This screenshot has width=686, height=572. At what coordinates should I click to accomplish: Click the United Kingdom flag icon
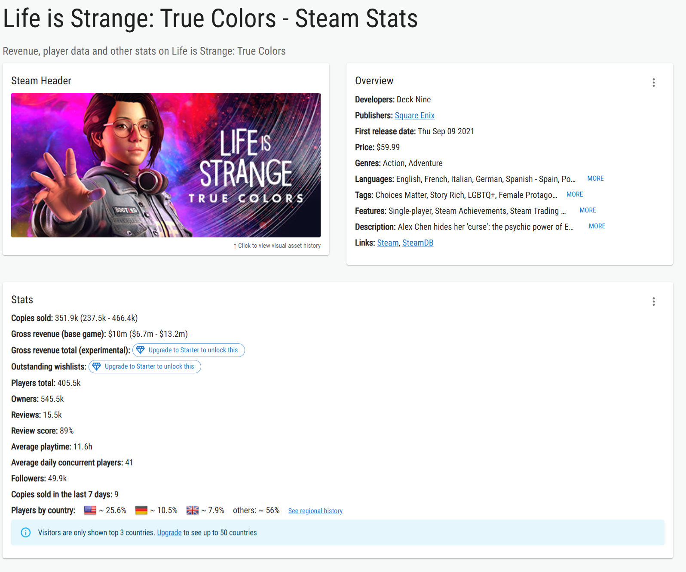(193, 510)
